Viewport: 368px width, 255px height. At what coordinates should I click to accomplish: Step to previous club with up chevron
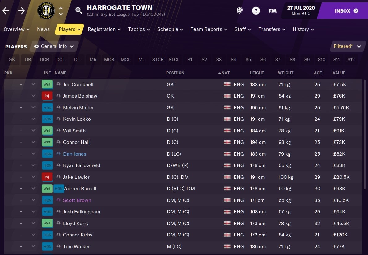(x=61, y=8)
